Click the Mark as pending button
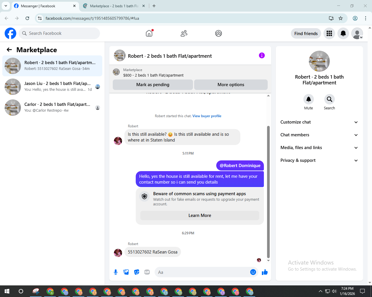 153,85
